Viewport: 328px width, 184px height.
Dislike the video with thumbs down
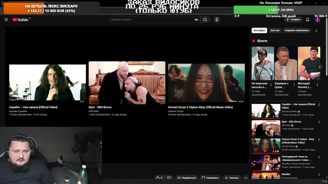coord(169,178)
